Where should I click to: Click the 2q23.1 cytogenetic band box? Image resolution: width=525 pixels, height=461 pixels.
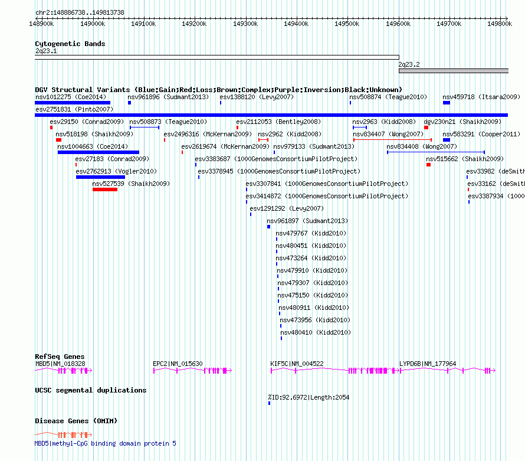217,57
